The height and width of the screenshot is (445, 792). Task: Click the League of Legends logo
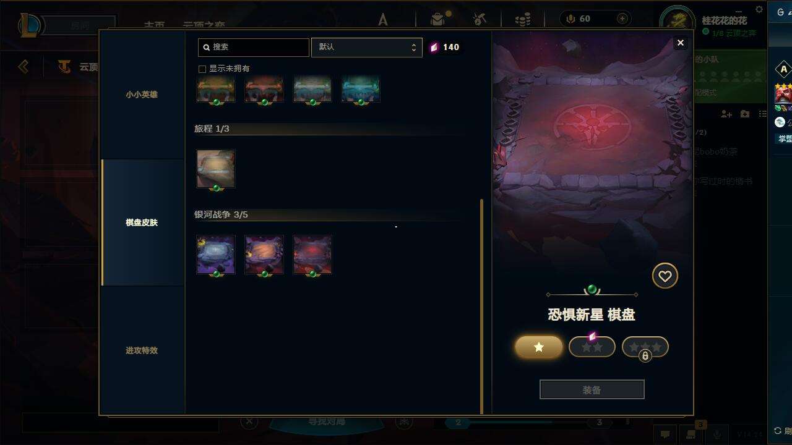(x=30, y=25)
